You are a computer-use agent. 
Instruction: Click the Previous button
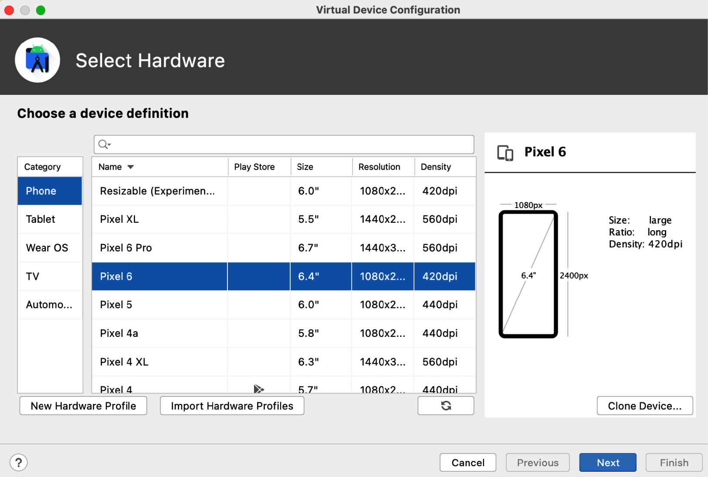coord(538,463)
